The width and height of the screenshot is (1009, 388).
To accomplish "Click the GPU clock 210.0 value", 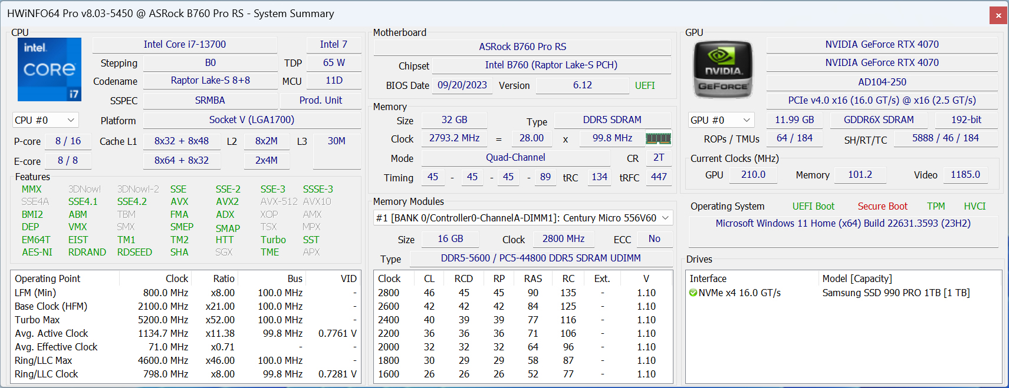I will 753,175.
